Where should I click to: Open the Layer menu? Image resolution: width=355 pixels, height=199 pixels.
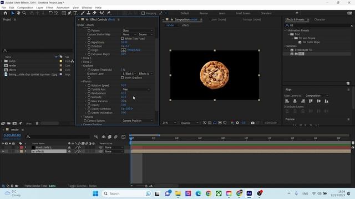[x=39, y=8]
